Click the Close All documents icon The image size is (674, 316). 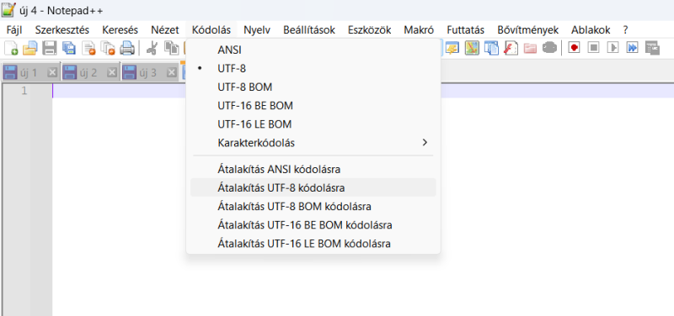[x=108, y=48]
